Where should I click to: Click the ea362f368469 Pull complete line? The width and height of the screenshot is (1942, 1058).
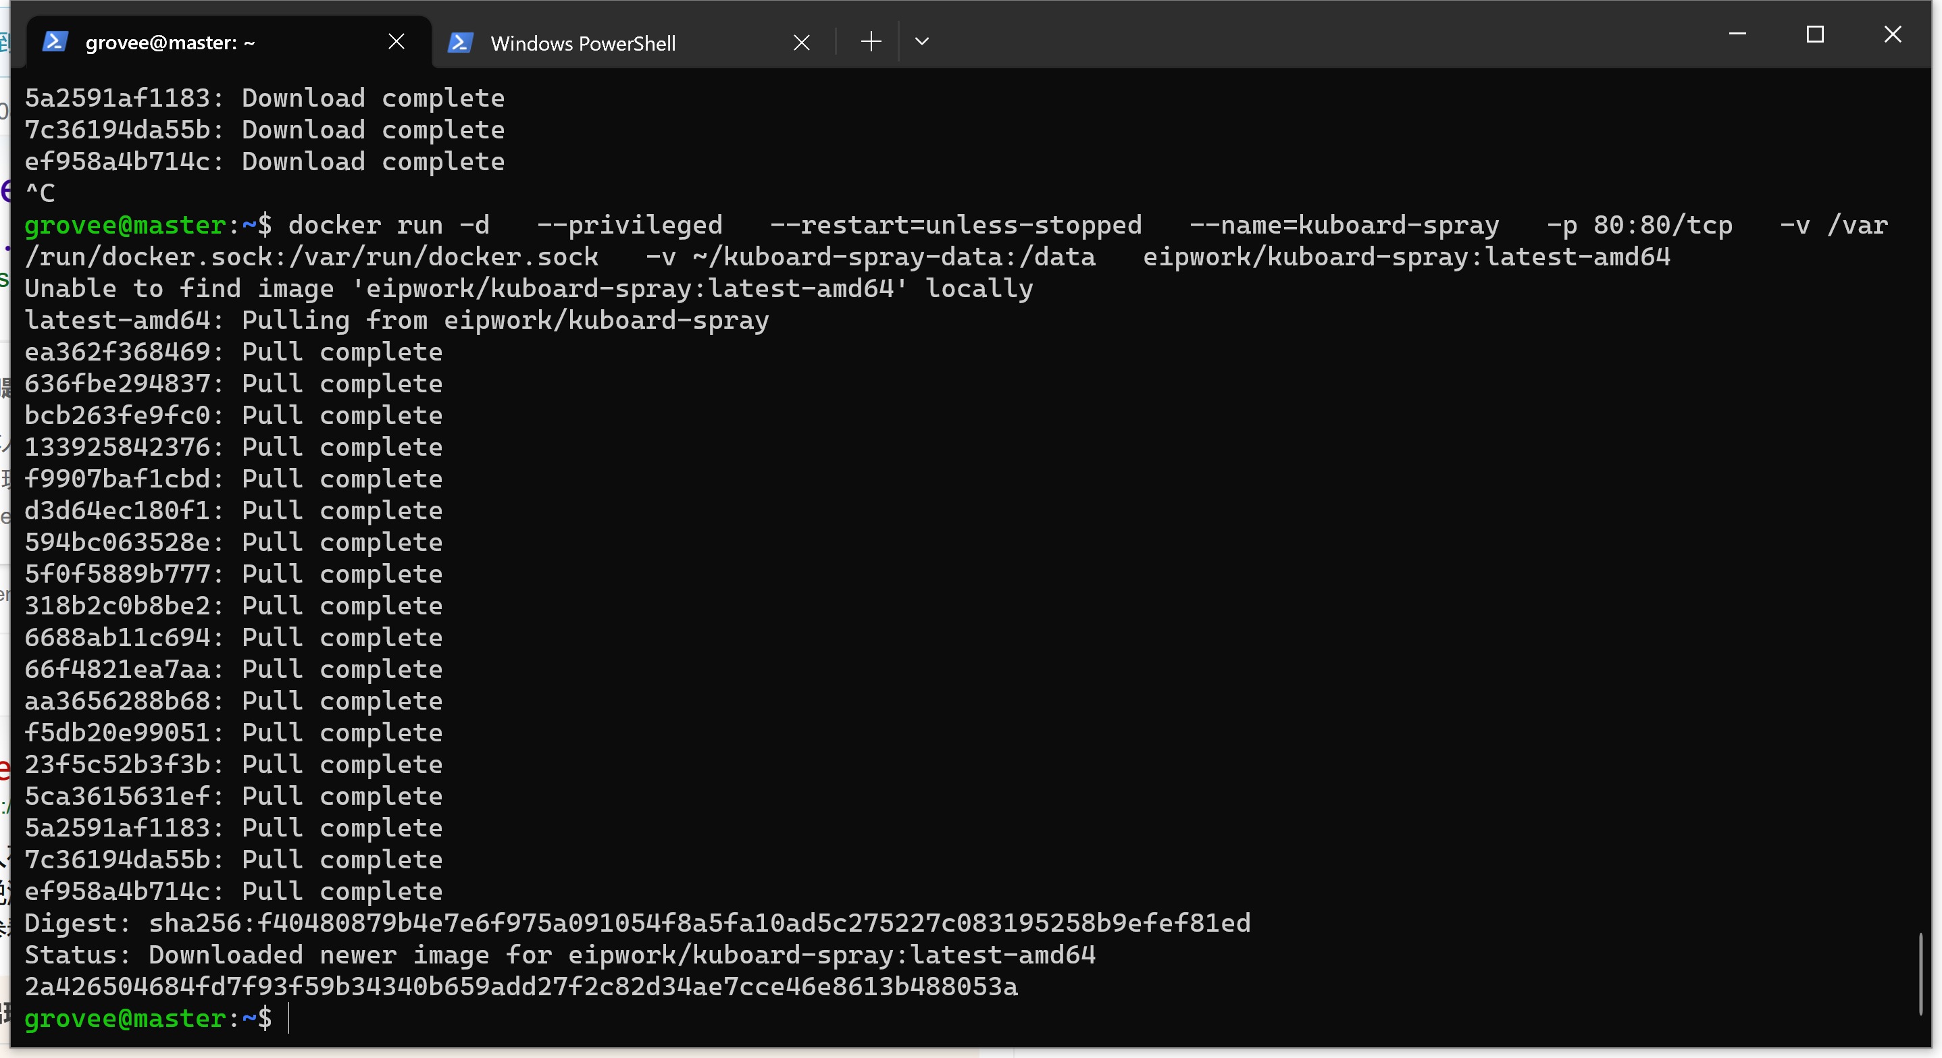[233, 352]
